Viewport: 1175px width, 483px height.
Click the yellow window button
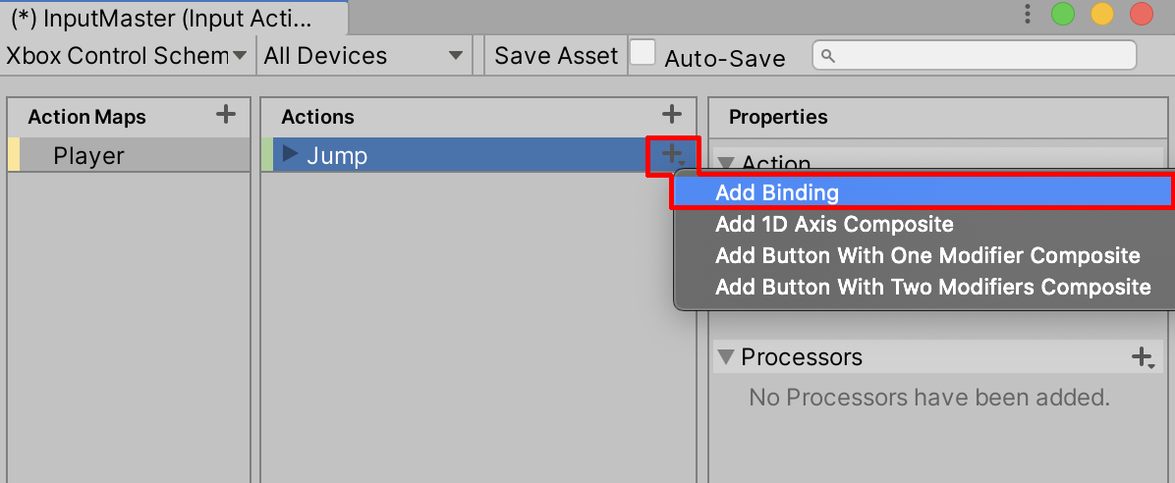(1102, 14)
